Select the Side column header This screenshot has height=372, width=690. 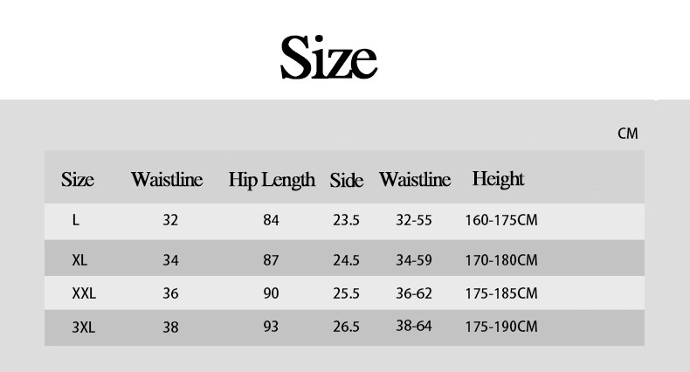(346, 181)
